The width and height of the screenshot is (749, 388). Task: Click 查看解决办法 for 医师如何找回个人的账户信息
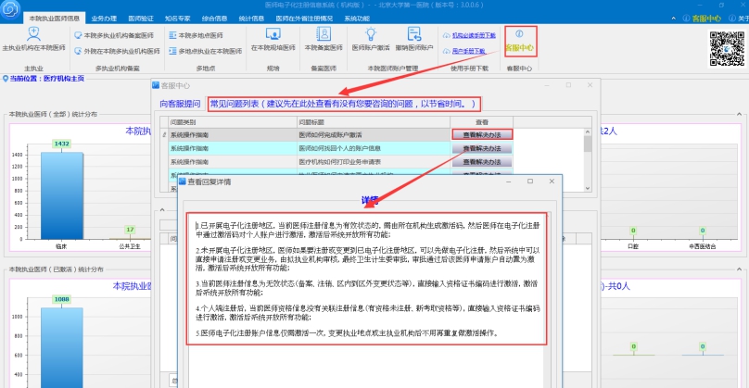[x=482, y=148]
